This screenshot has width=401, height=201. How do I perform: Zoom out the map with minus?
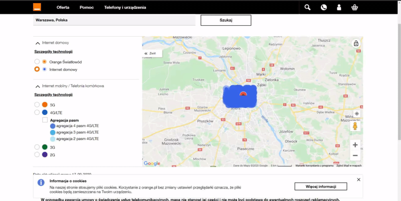(355, 155)
